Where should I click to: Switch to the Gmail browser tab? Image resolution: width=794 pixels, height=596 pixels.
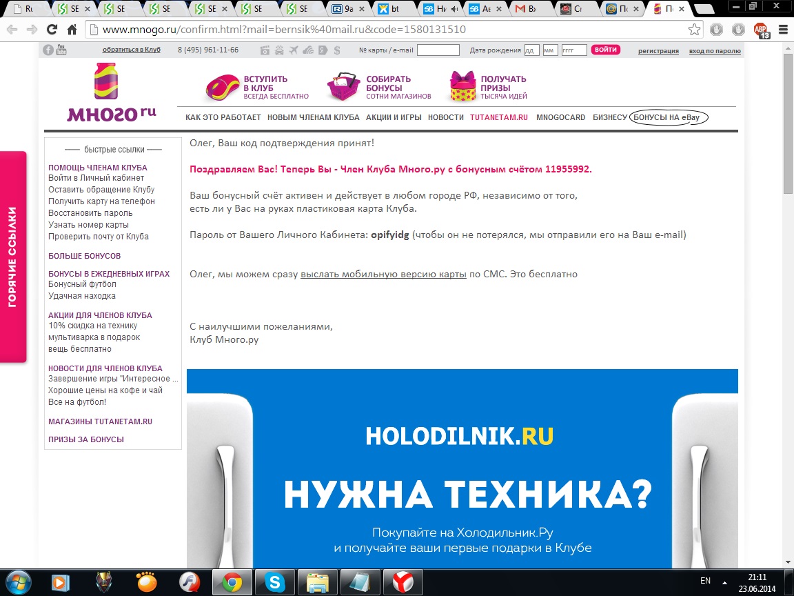click(531, 8)
